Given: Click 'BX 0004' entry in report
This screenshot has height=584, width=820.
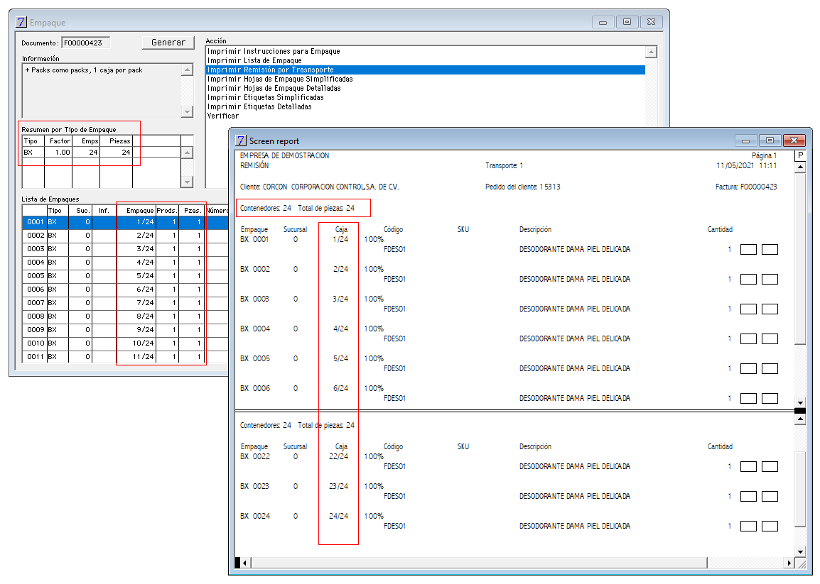Looking at the screenshot, I should pos(254,329).
